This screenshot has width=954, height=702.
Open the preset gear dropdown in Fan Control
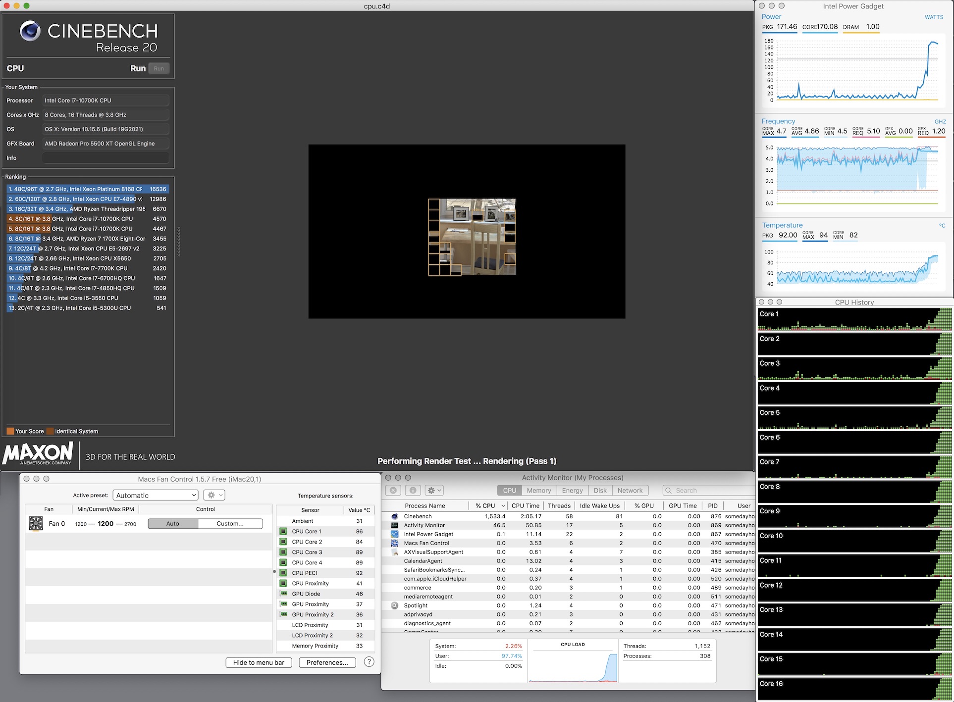214,495
